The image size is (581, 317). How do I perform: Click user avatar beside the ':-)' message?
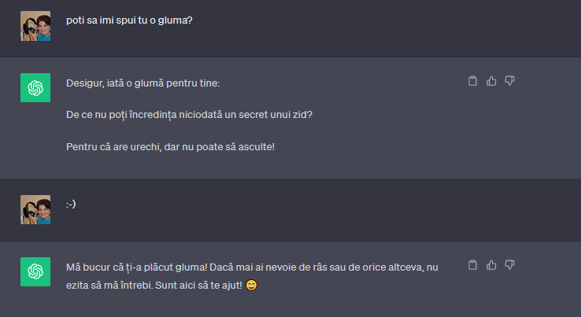[35, 209]
